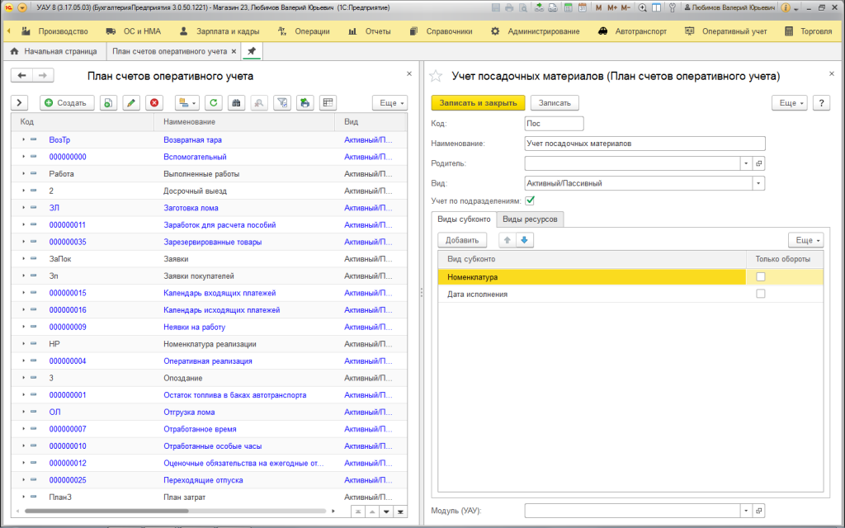The height and width of the screenshot is (528, 845).
Task: Click the forward navigation arrow
Action: pyautogui.click(x=43, y=75)
